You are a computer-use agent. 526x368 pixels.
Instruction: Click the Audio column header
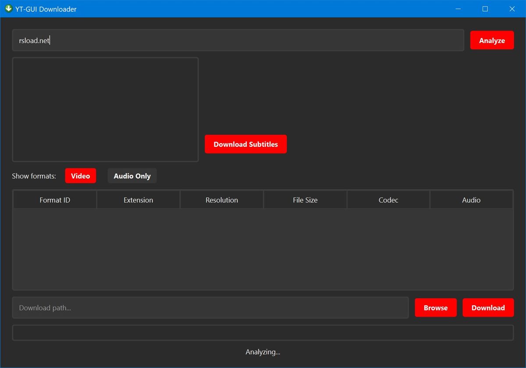(471, 200)
